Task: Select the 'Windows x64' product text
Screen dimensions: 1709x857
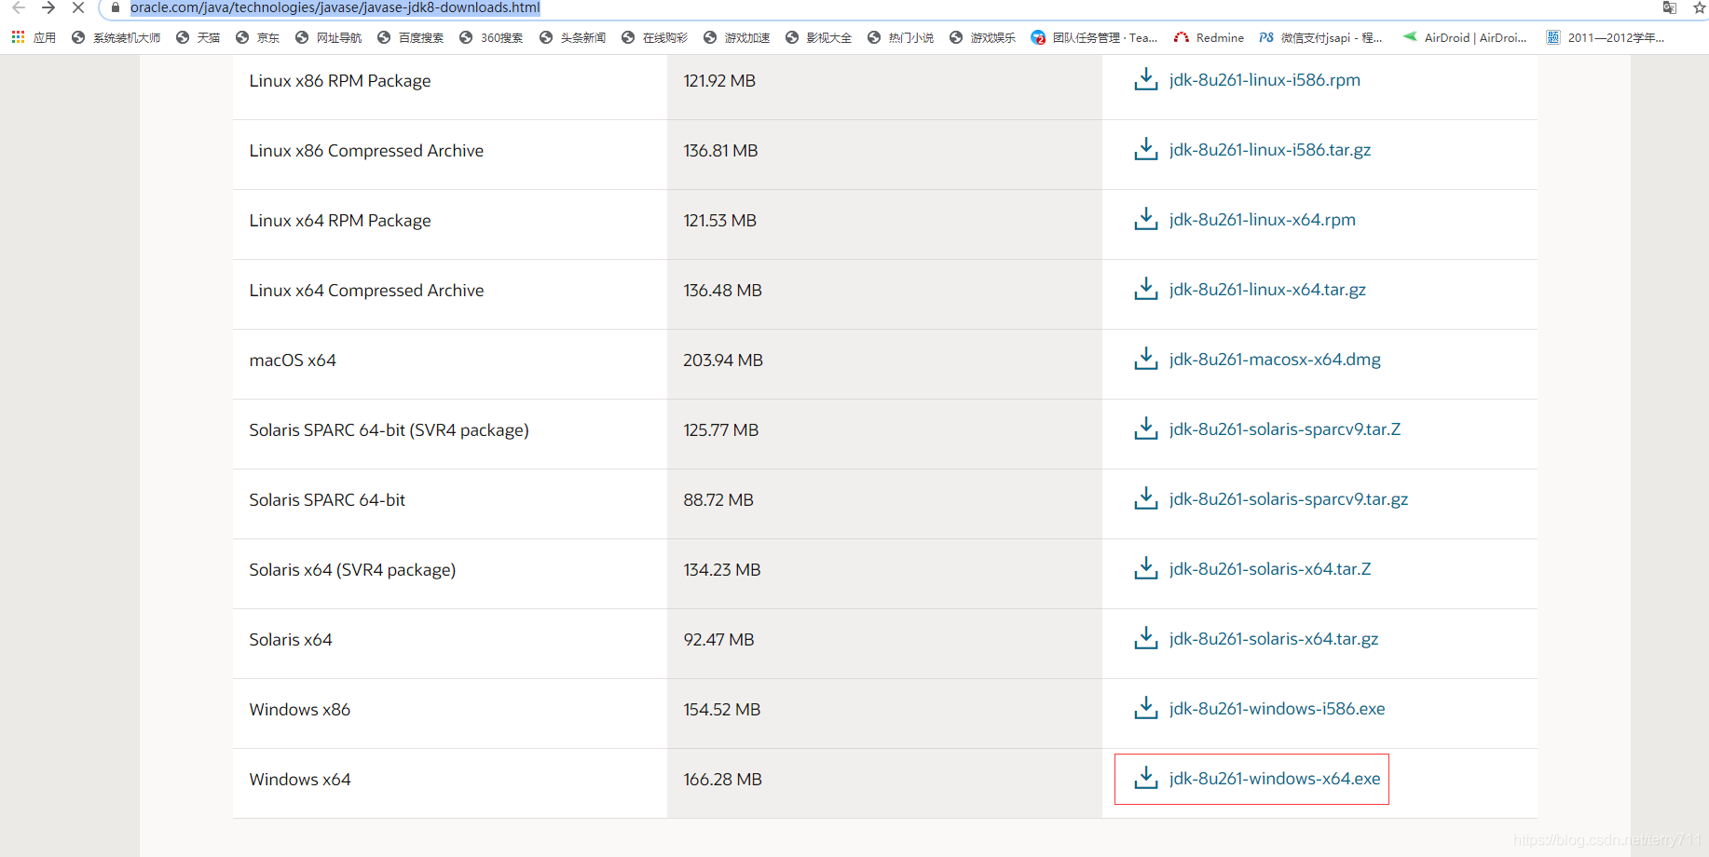Action: click(x=300, y=780)
